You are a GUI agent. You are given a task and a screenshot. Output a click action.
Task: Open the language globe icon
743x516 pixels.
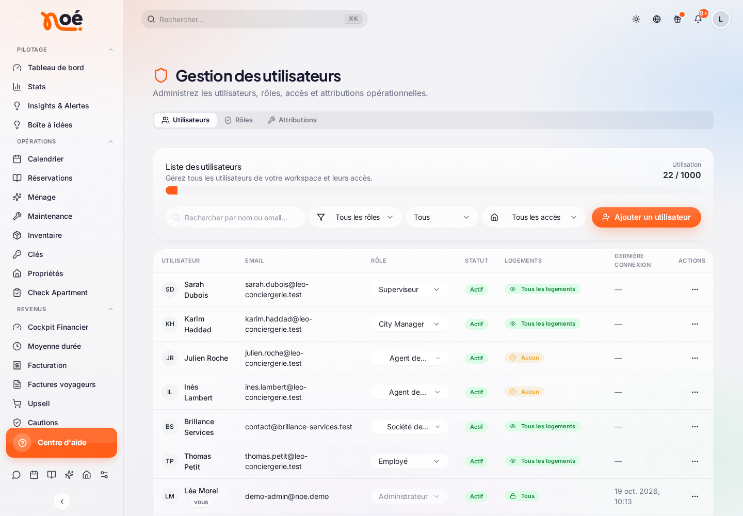click(x=657, y=19)
